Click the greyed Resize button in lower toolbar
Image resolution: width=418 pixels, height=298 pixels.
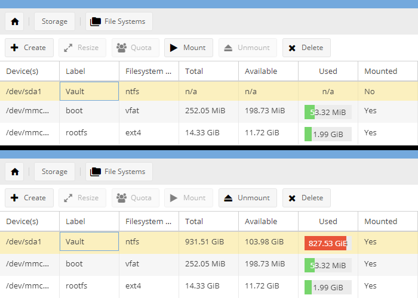coord(82,198)
